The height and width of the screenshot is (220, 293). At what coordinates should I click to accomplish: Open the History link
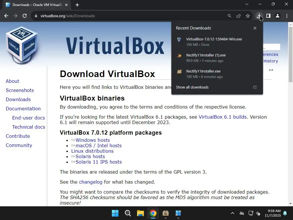(271, 61)
